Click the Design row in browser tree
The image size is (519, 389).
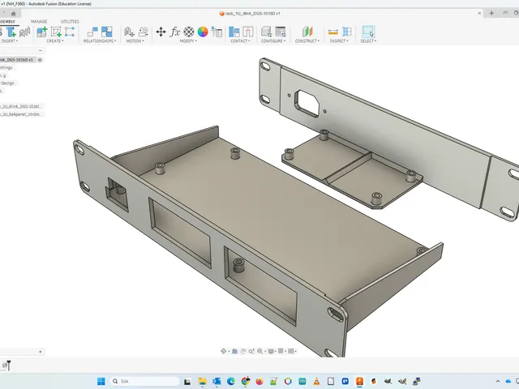7,83
